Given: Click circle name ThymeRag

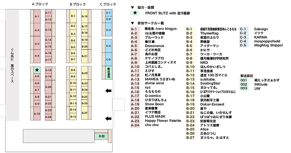Looking at the screenshot, I should coord(209,33).
